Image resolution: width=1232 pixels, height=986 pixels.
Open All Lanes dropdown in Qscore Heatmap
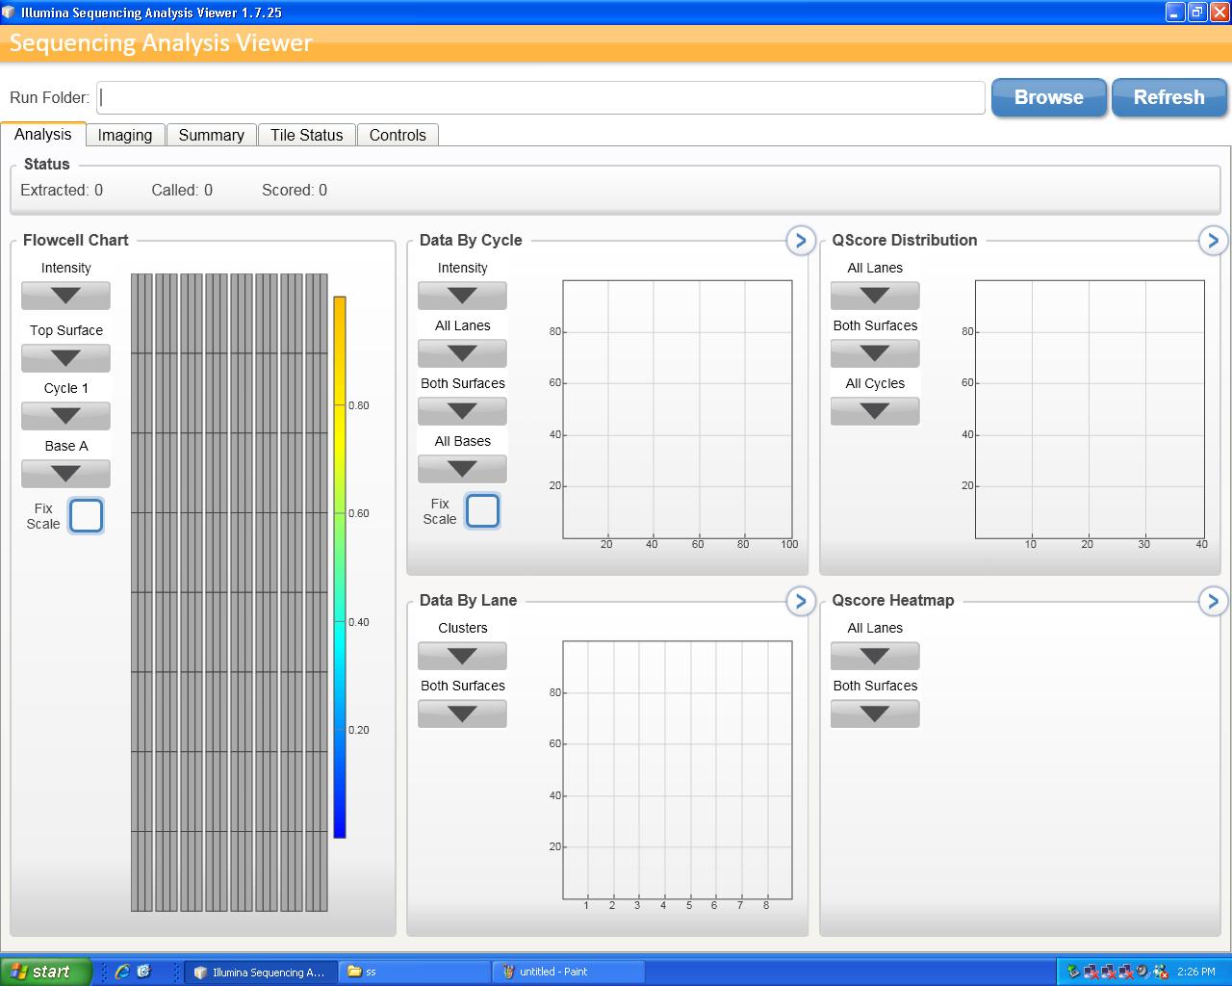click(875, 656)
